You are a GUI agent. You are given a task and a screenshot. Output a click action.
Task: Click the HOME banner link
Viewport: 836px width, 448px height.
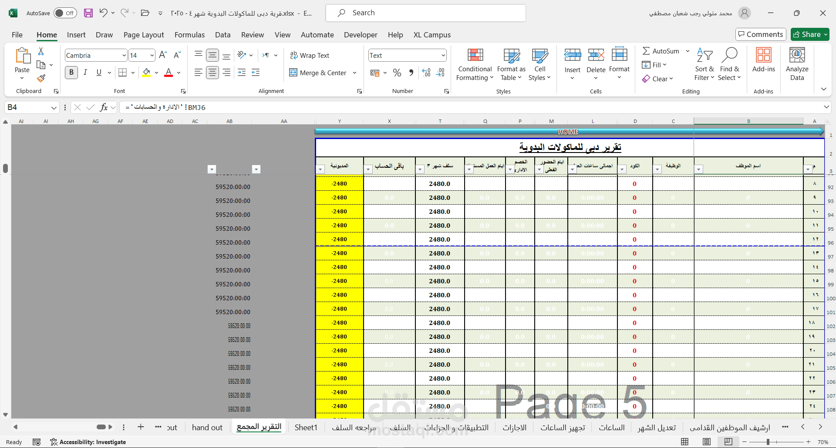coord(568,132)
